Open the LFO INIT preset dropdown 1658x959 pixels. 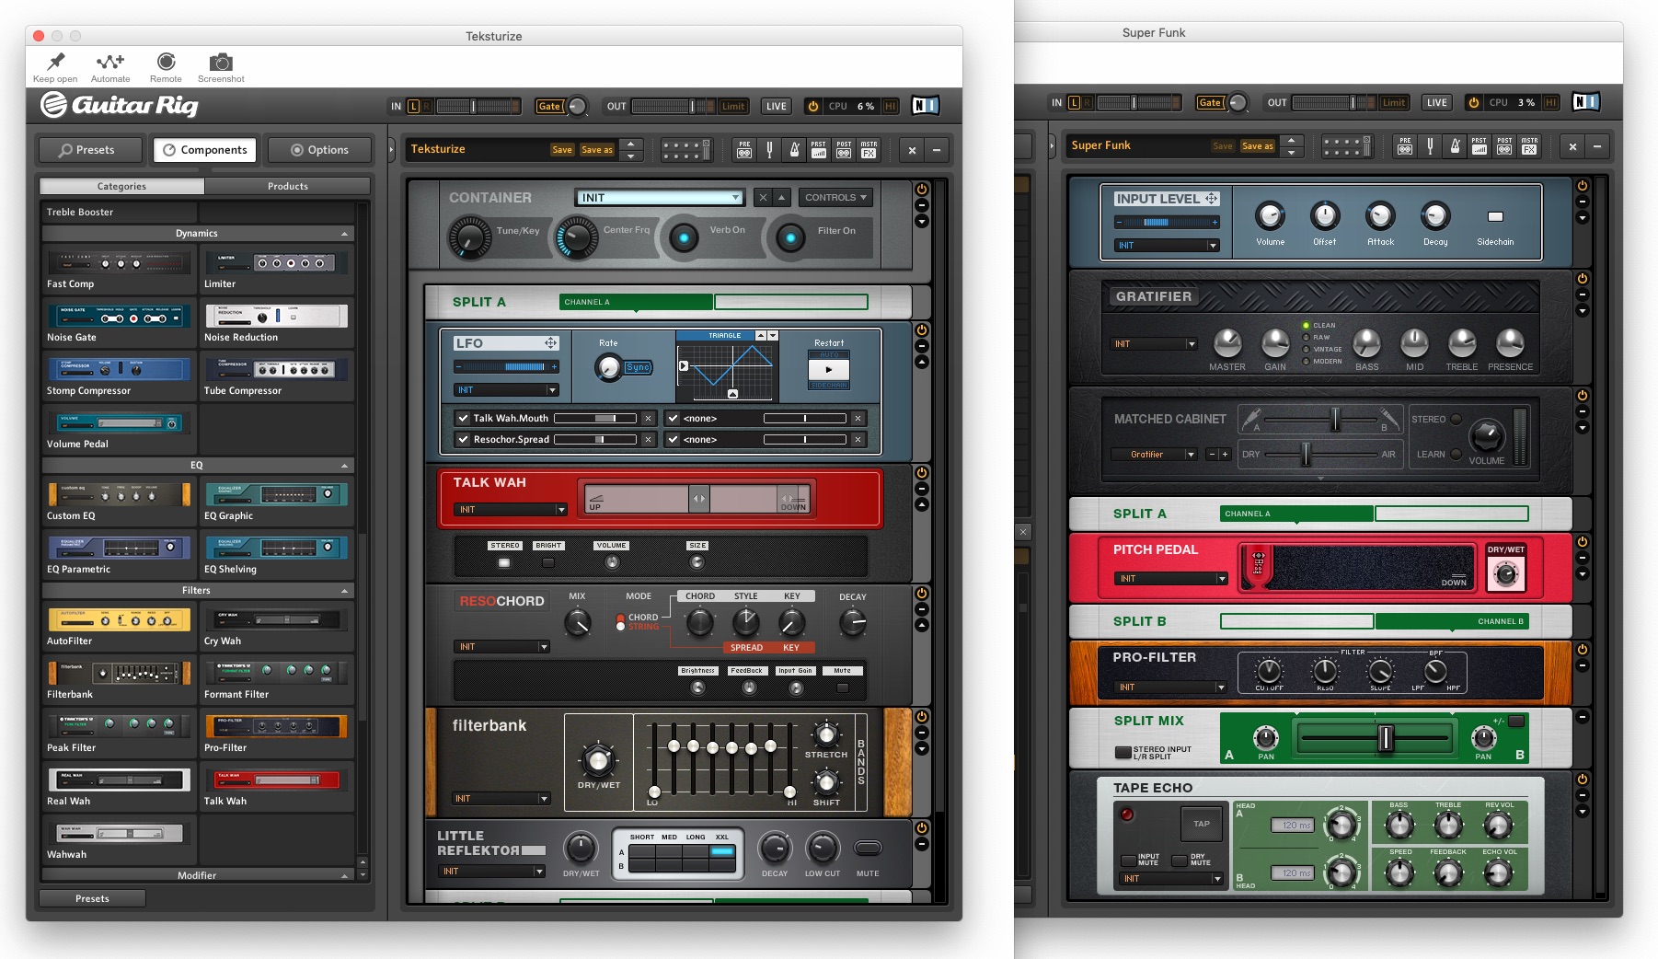click(x=506, y=390)
